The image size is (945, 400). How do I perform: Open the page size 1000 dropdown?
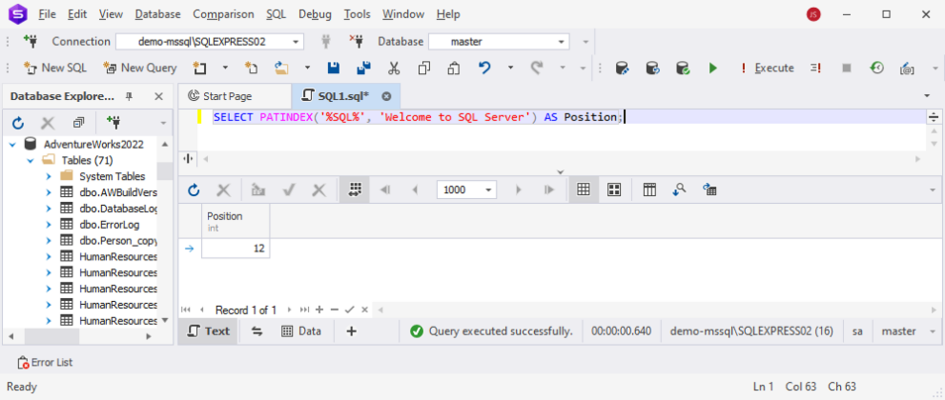pos(488,190)
